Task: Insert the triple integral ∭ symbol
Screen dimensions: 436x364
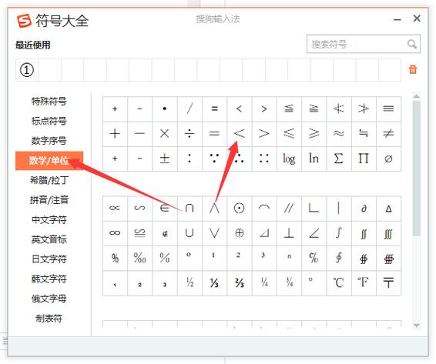Action: tap(388, 233)
